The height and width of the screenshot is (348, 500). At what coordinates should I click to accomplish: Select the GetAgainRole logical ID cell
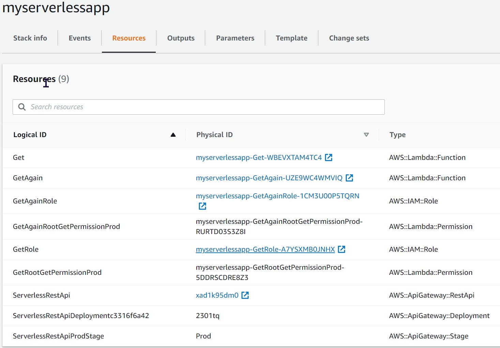35,201
